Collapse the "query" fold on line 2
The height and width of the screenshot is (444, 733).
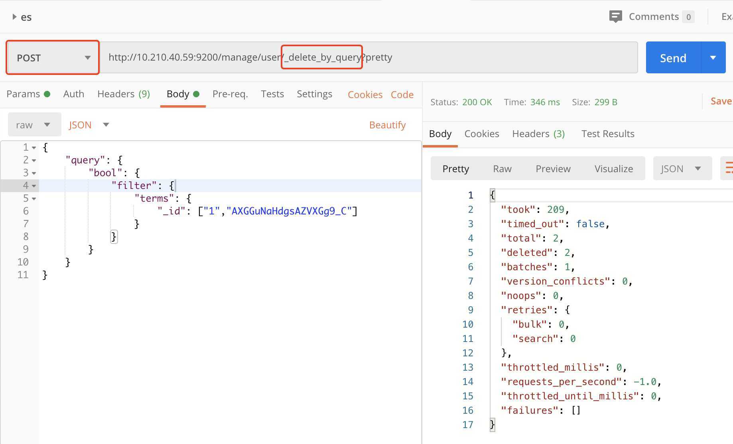[x=34, y=160]
